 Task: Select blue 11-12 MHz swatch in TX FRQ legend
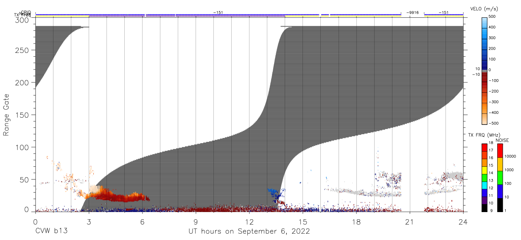pyautogui.click(x=484, y=193)
